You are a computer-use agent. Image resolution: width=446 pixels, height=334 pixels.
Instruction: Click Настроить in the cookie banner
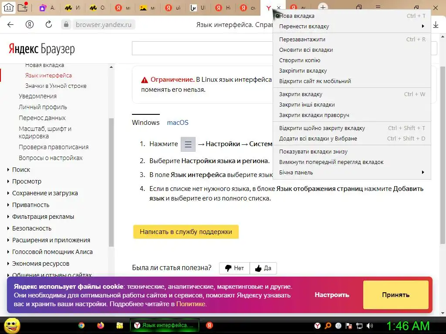pos(331,295)
